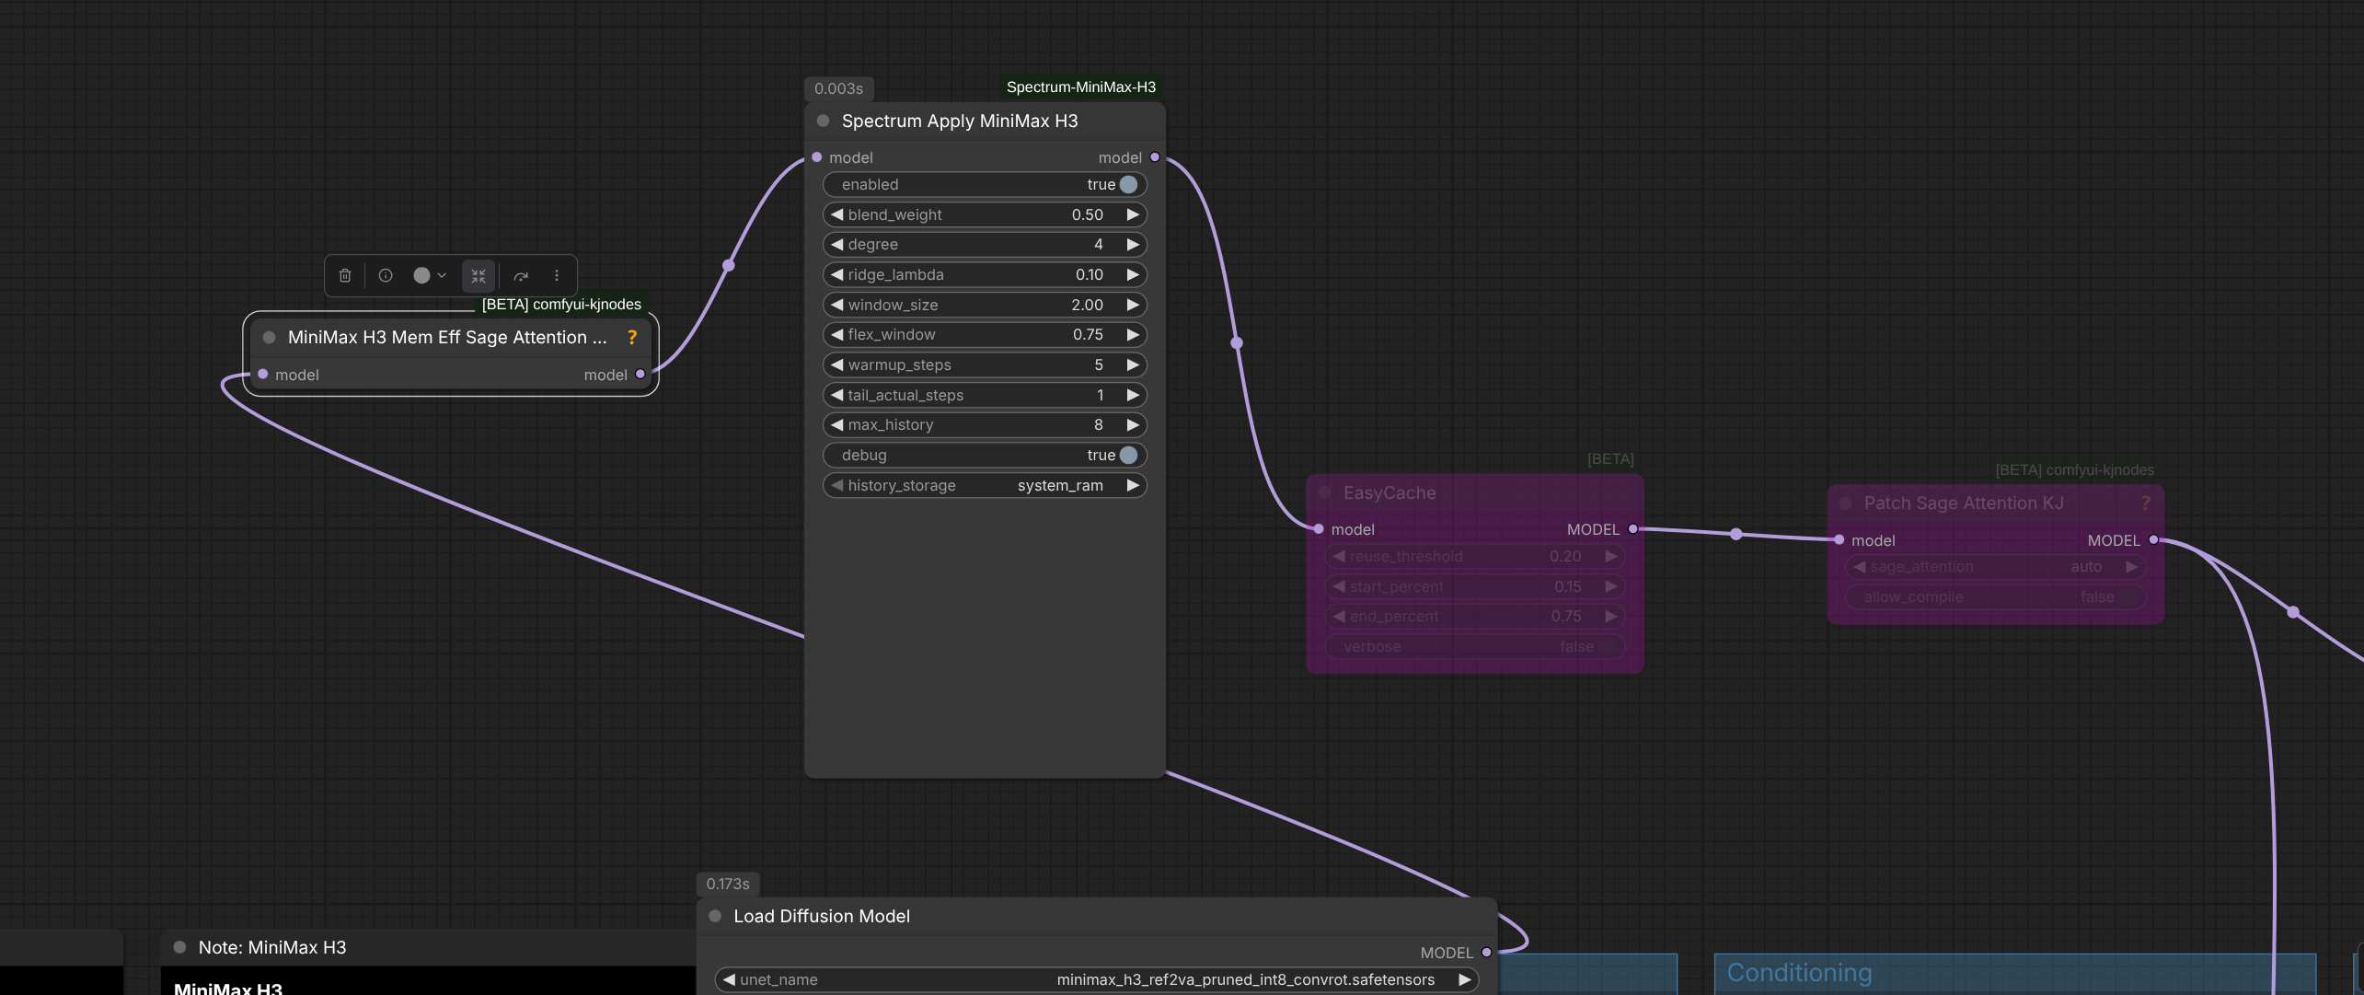Increase the degree value
The height and width of the screenshot is (995, 2364).
(x=1133, y=244)
